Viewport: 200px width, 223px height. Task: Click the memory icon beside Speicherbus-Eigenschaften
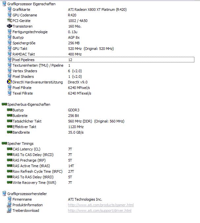click(4, 104)
